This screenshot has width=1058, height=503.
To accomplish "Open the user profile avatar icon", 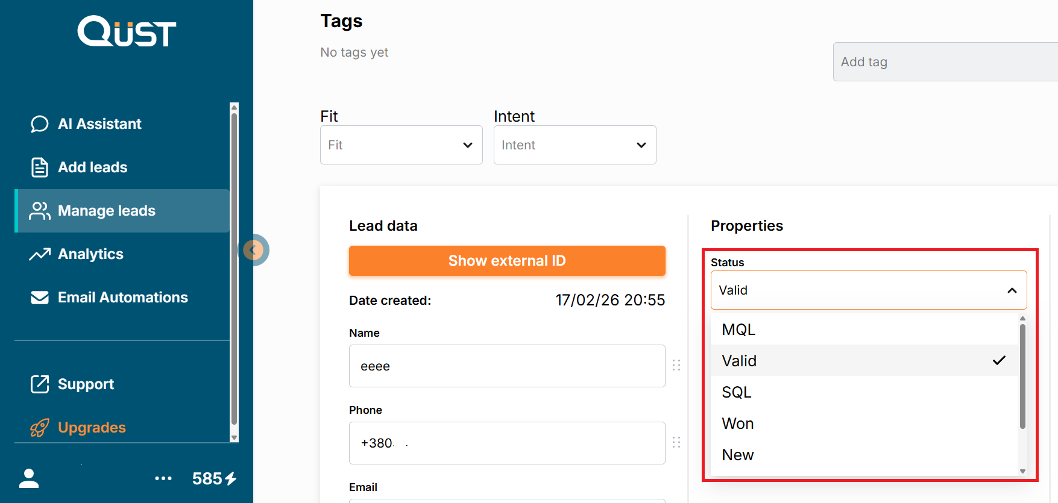I will [29, 478].
